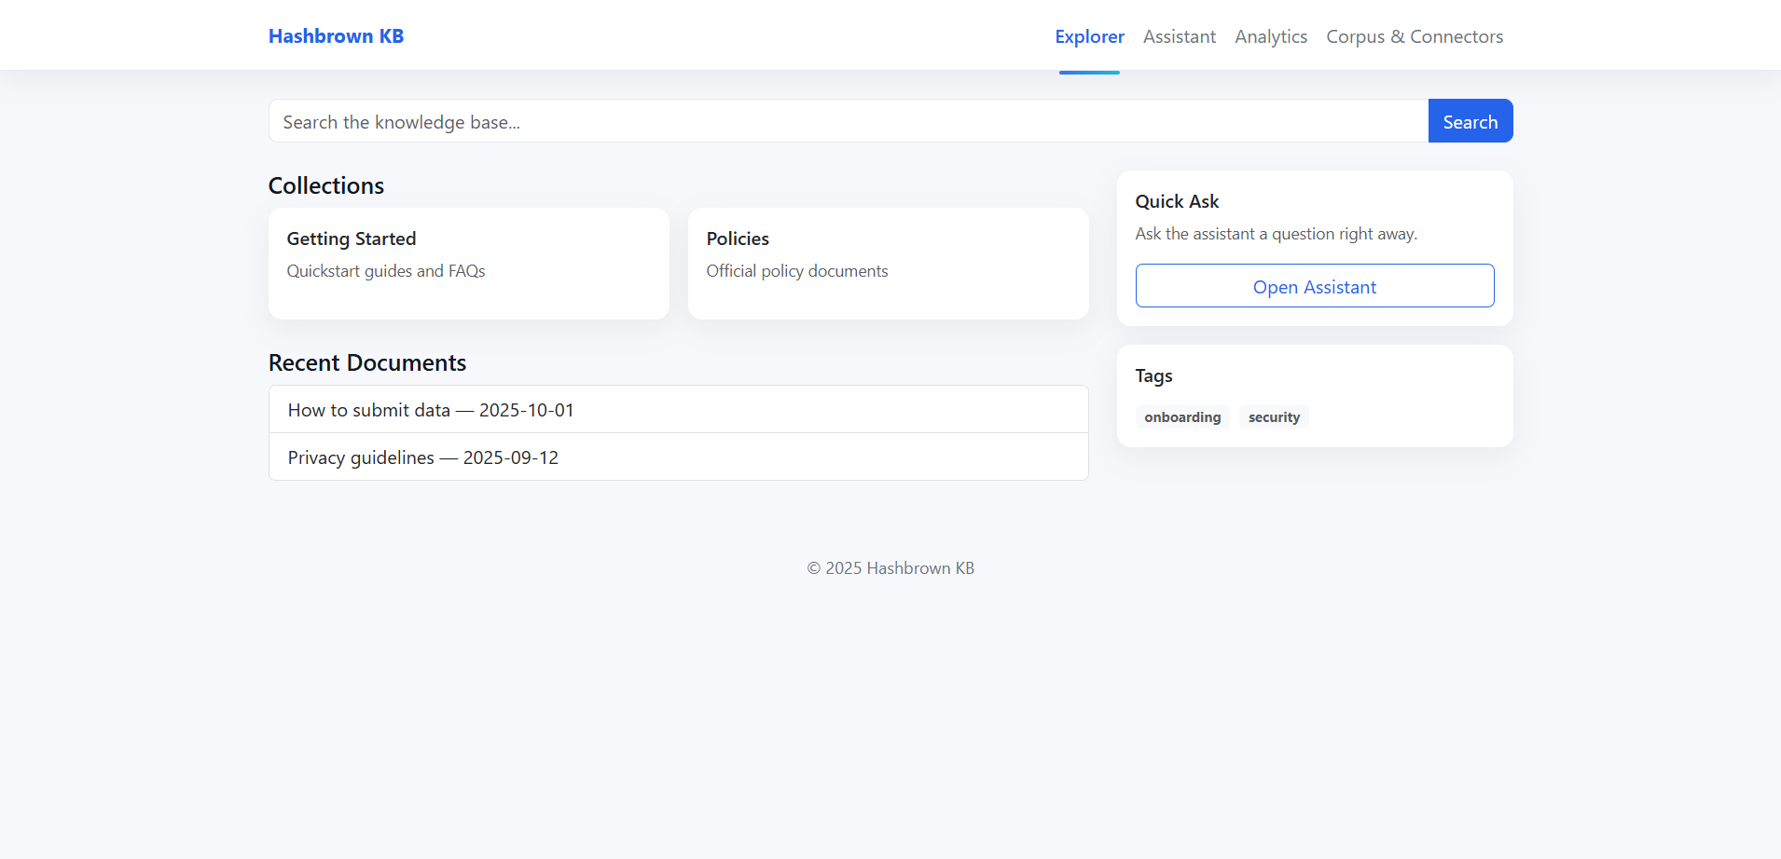1781x859 pixels.
Task: Click the Quick Ask description text
Action: coord(1275,234)
